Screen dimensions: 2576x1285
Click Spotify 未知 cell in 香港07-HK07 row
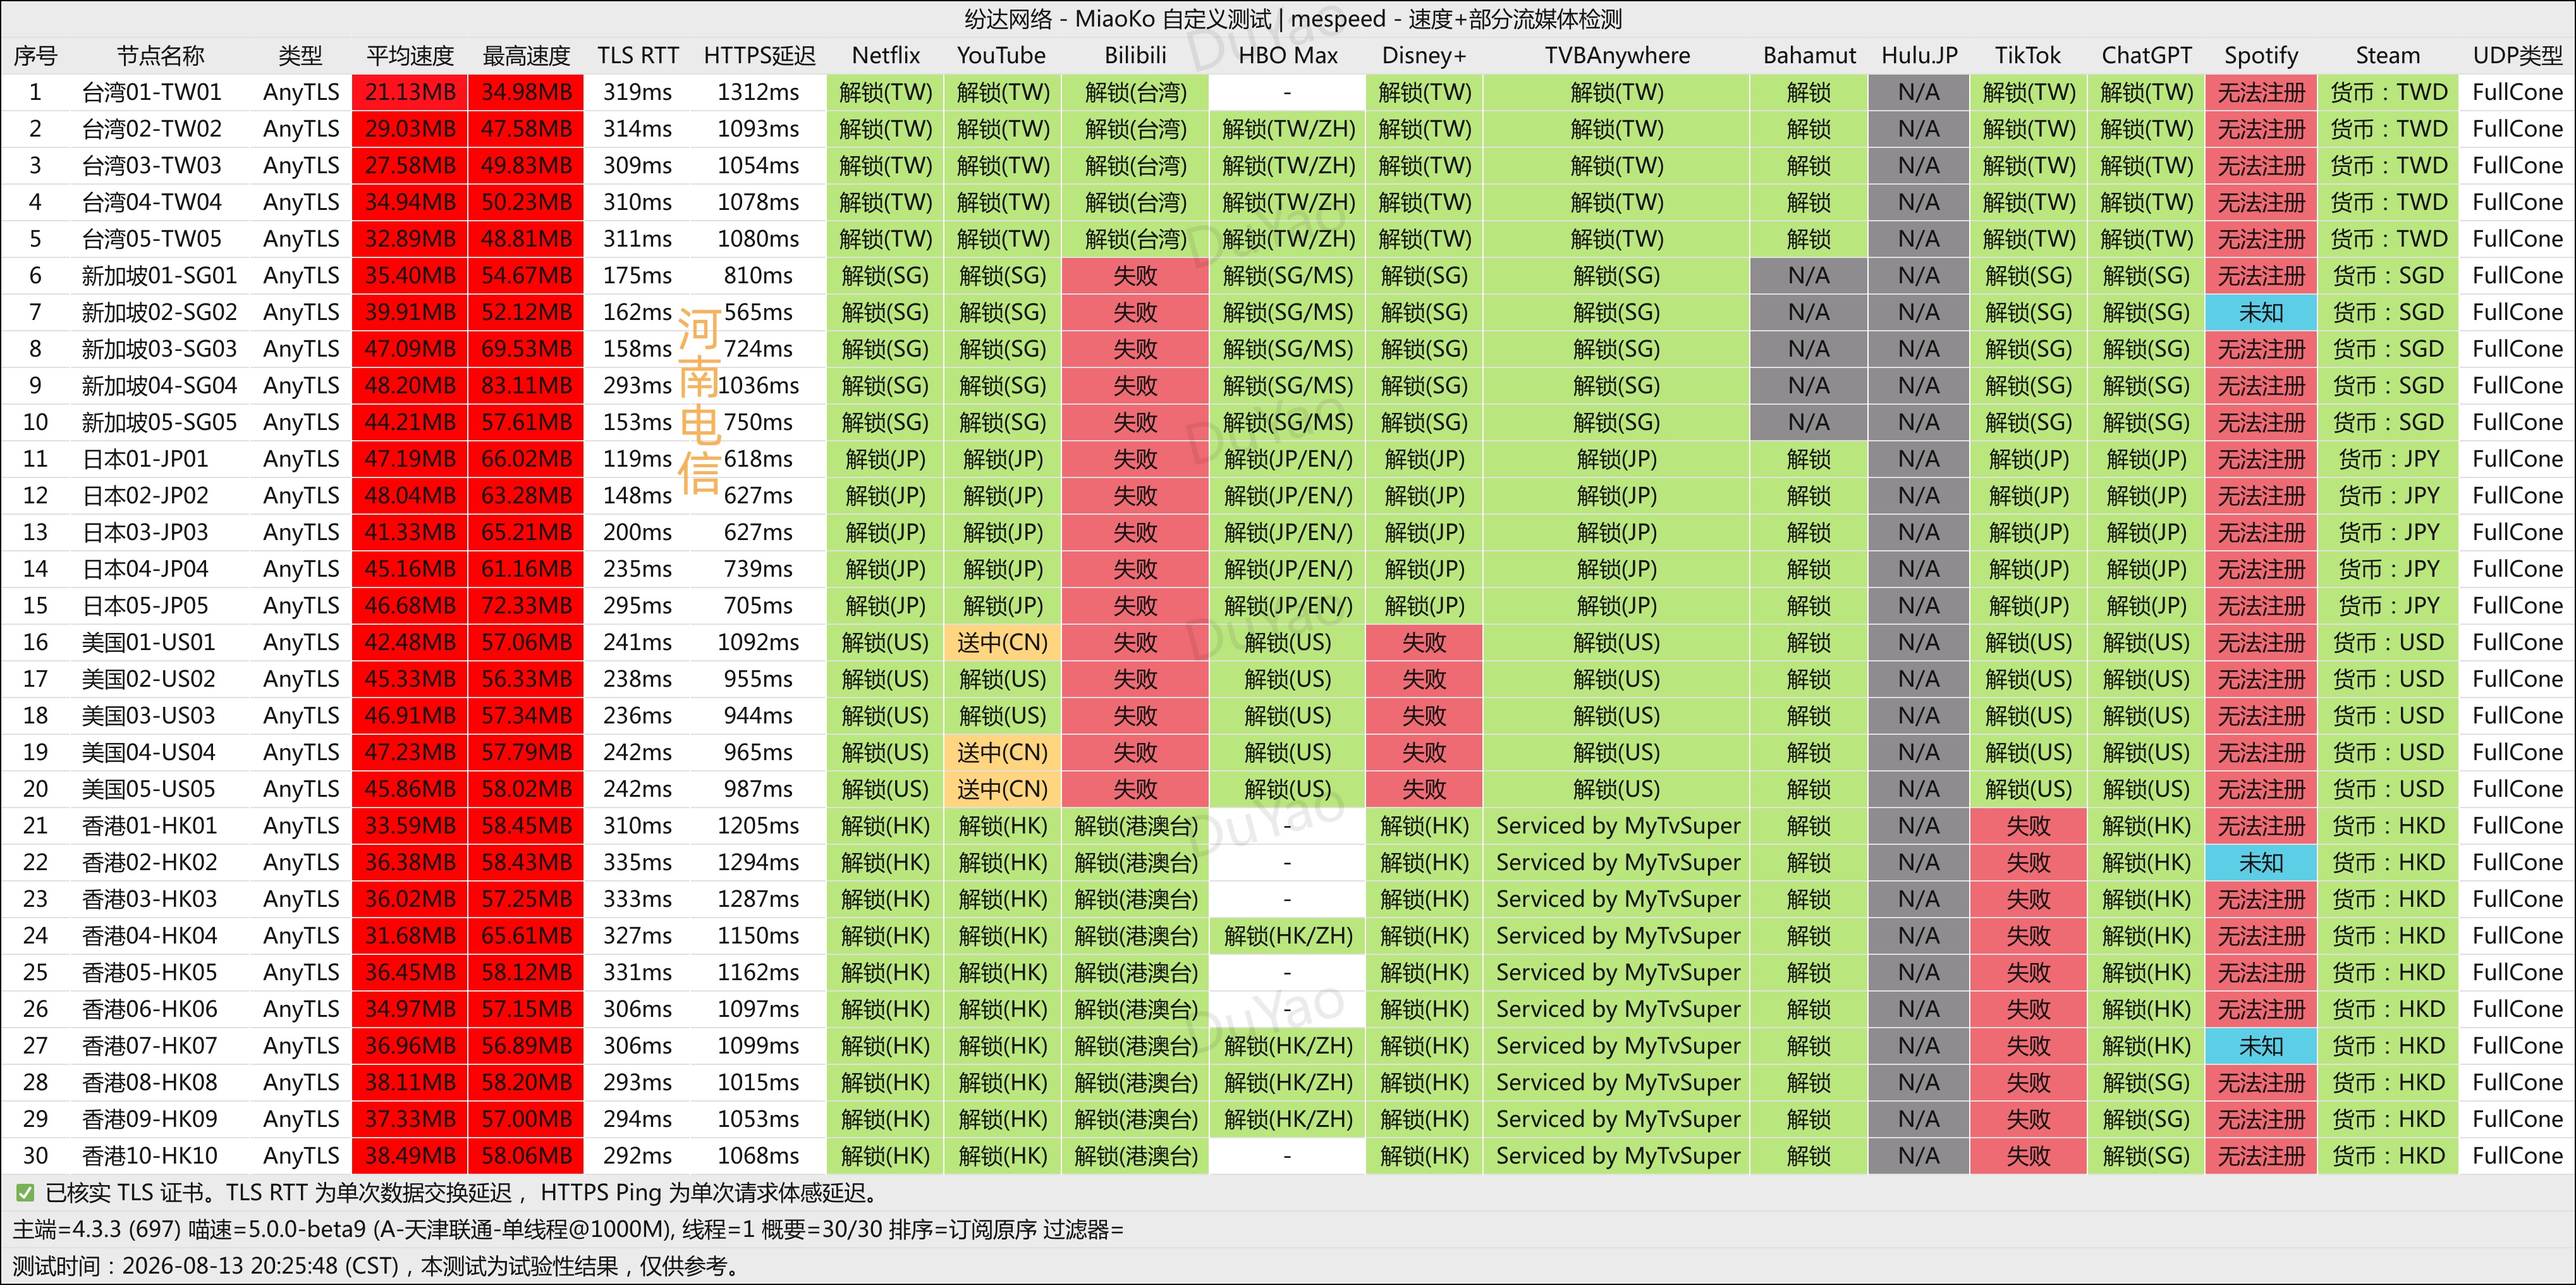pyautogui.click(x=2261, y=1046)
